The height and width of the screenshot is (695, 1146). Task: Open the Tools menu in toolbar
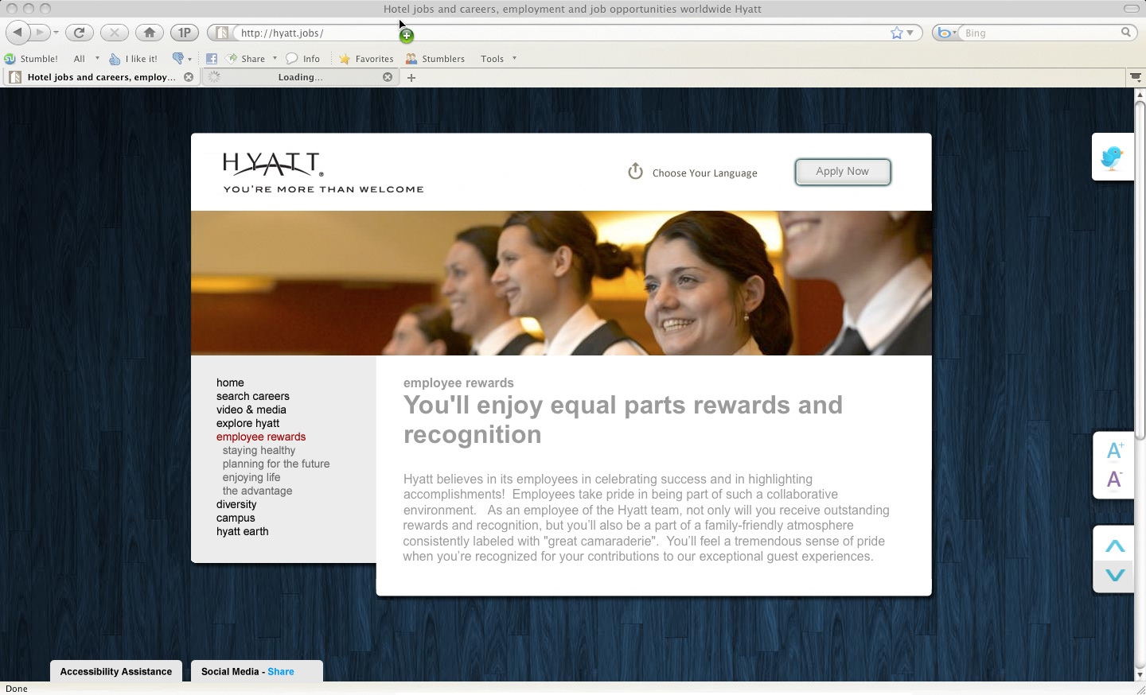click(x=498, y=58)
